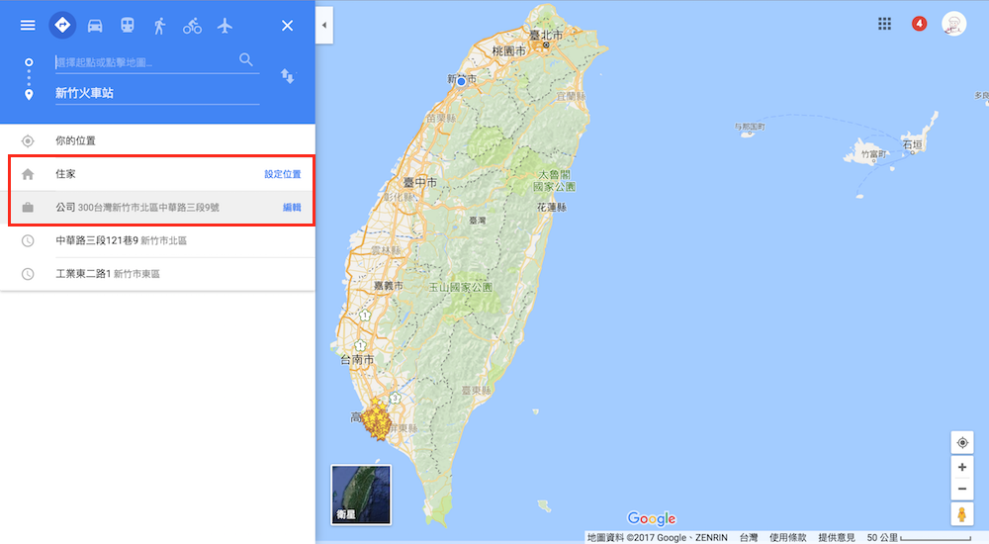Click the Google logo on map

pos(652,518)
